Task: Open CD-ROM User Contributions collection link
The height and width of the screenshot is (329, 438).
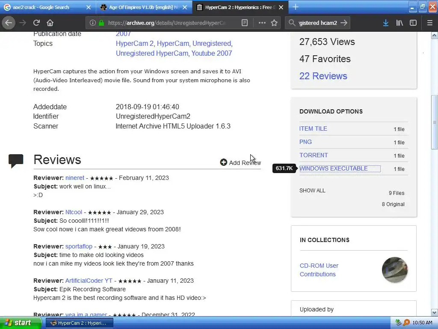Action: [x=319, y=270]
